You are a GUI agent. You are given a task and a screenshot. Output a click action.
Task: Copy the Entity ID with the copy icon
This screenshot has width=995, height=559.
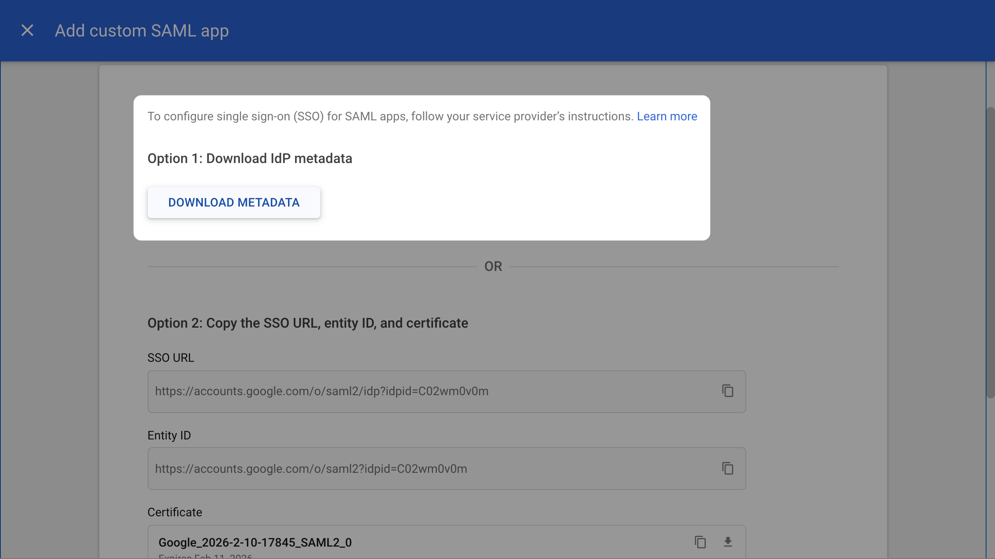pyautogui.click(x=727, y=469)
